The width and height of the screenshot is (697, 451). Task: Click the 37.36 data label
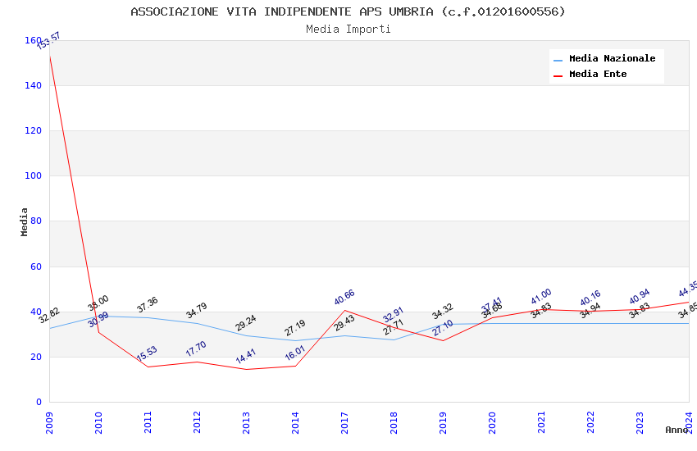148,305
